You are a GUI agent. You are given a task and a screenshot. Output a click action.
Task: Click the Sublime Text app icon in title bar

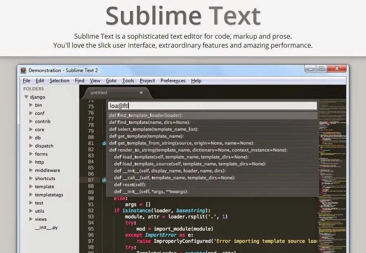click(x=23, y=70)
